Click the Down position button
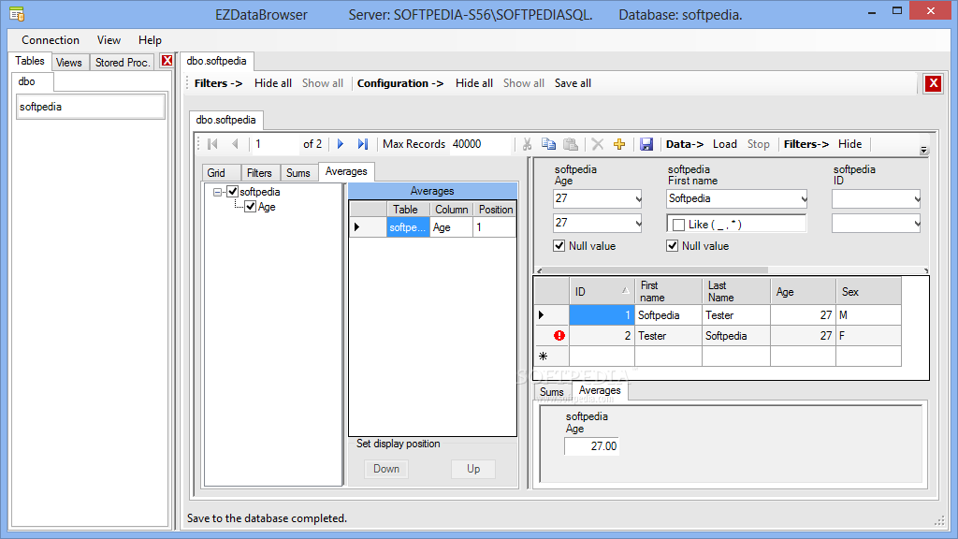This screenshot has height=539, width=958. pyautogui.click(x=386, y=469)
